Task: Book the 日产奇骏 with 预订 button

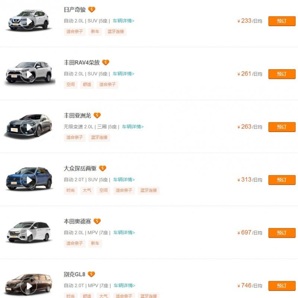Action: pyautogui.click(x=282, y=21)
